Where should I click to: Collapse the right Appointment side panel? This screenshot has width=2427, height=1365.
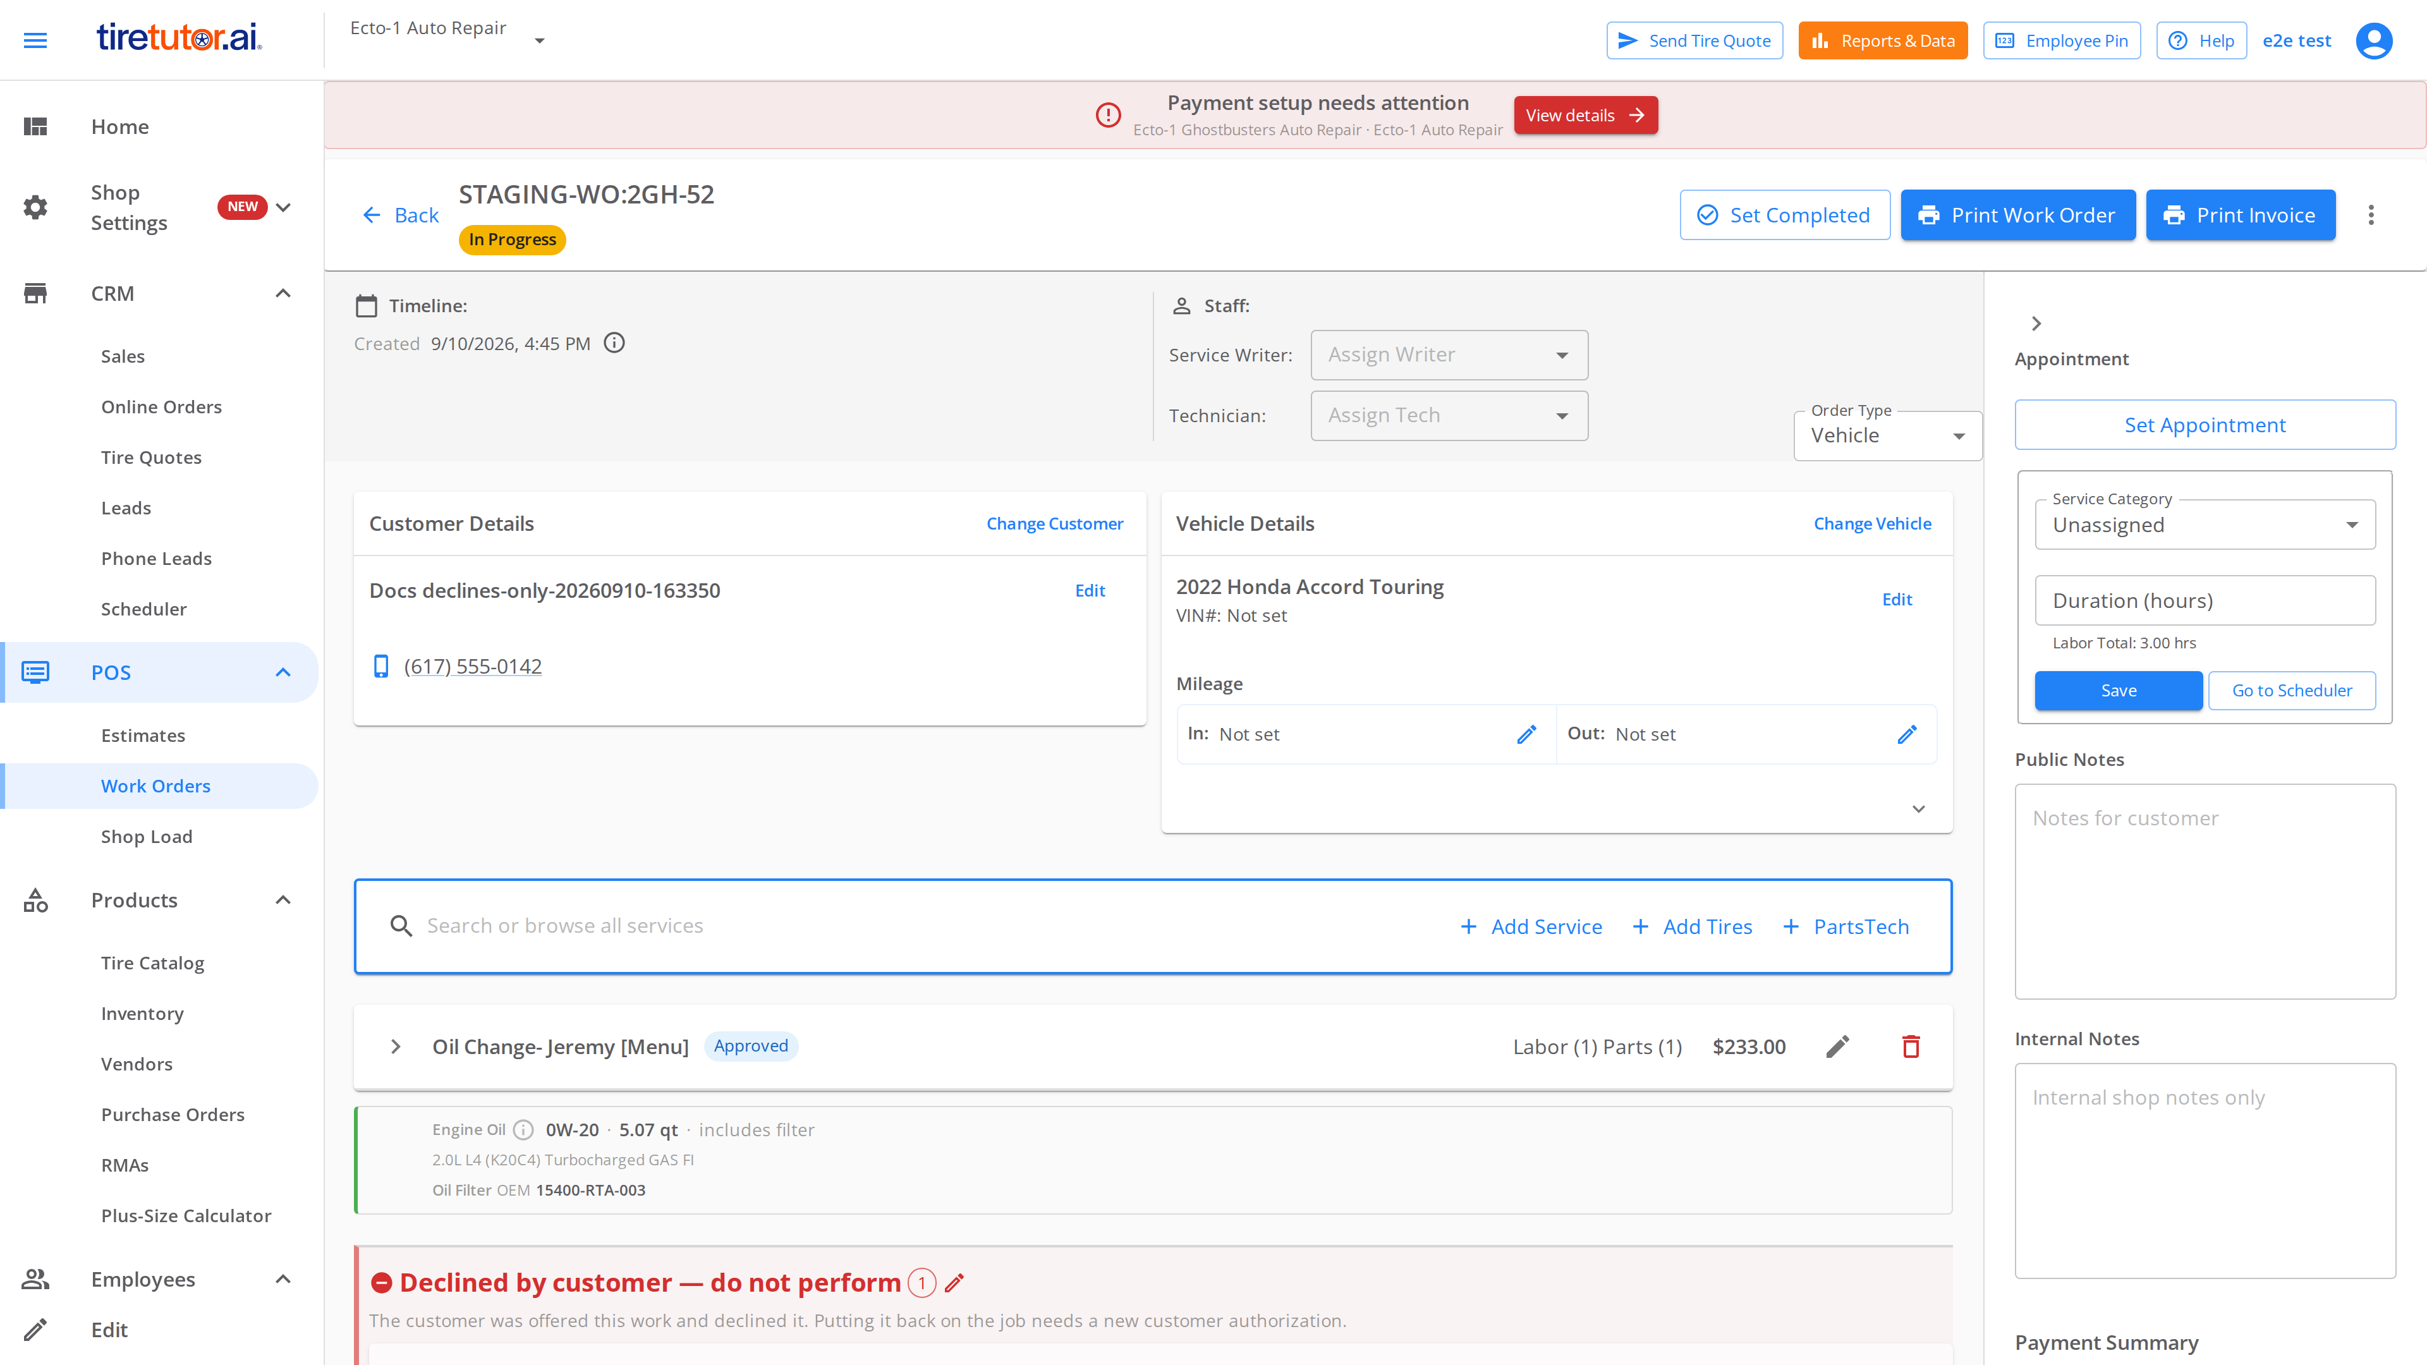point(2036,323)
